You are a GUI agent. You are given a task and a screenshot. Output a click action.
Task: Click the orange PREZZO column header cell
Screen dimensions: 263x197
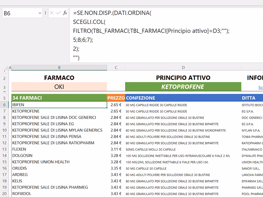[x=116, y=98]
